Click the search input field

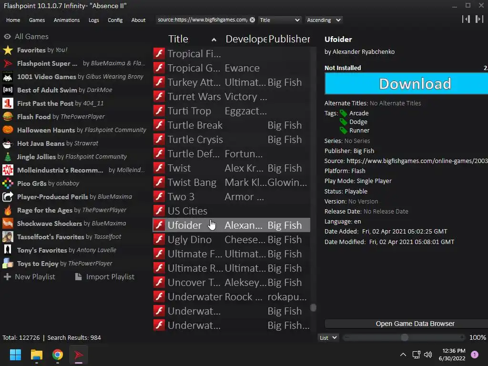pyautogui.click(x=202, y=20)
